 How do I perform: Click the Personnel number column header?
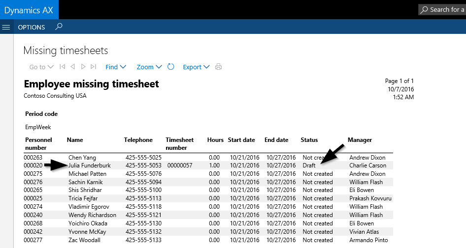[x=38, y=143]
